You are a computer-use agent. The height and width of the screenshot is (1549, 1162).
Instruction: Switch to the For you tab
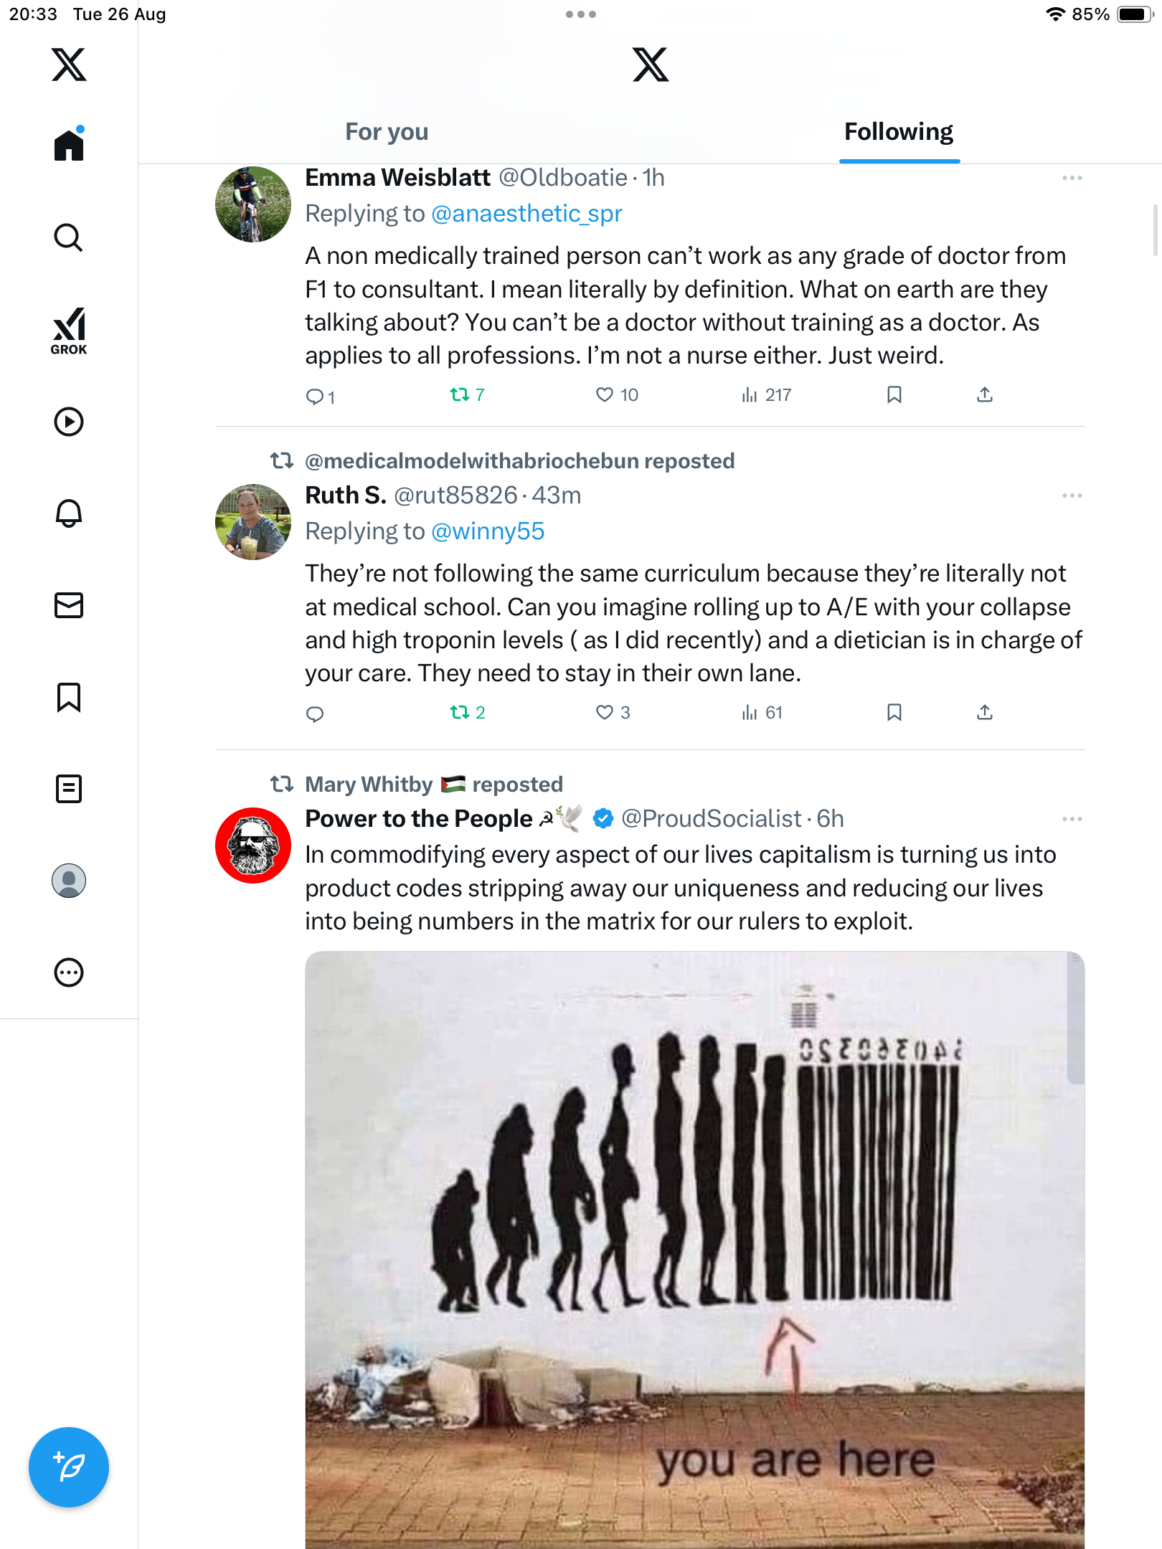click(x=387, y=132)
